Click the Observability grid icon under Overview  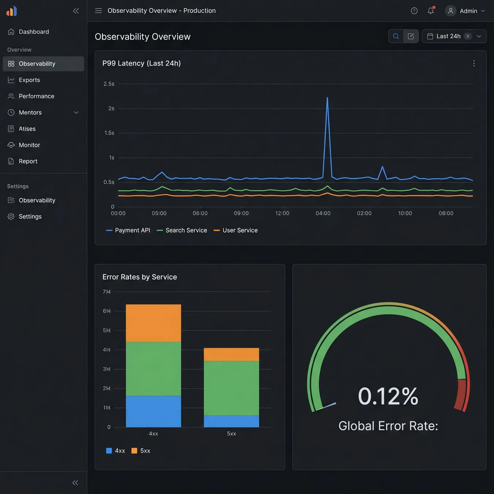[x=11, y=64]
